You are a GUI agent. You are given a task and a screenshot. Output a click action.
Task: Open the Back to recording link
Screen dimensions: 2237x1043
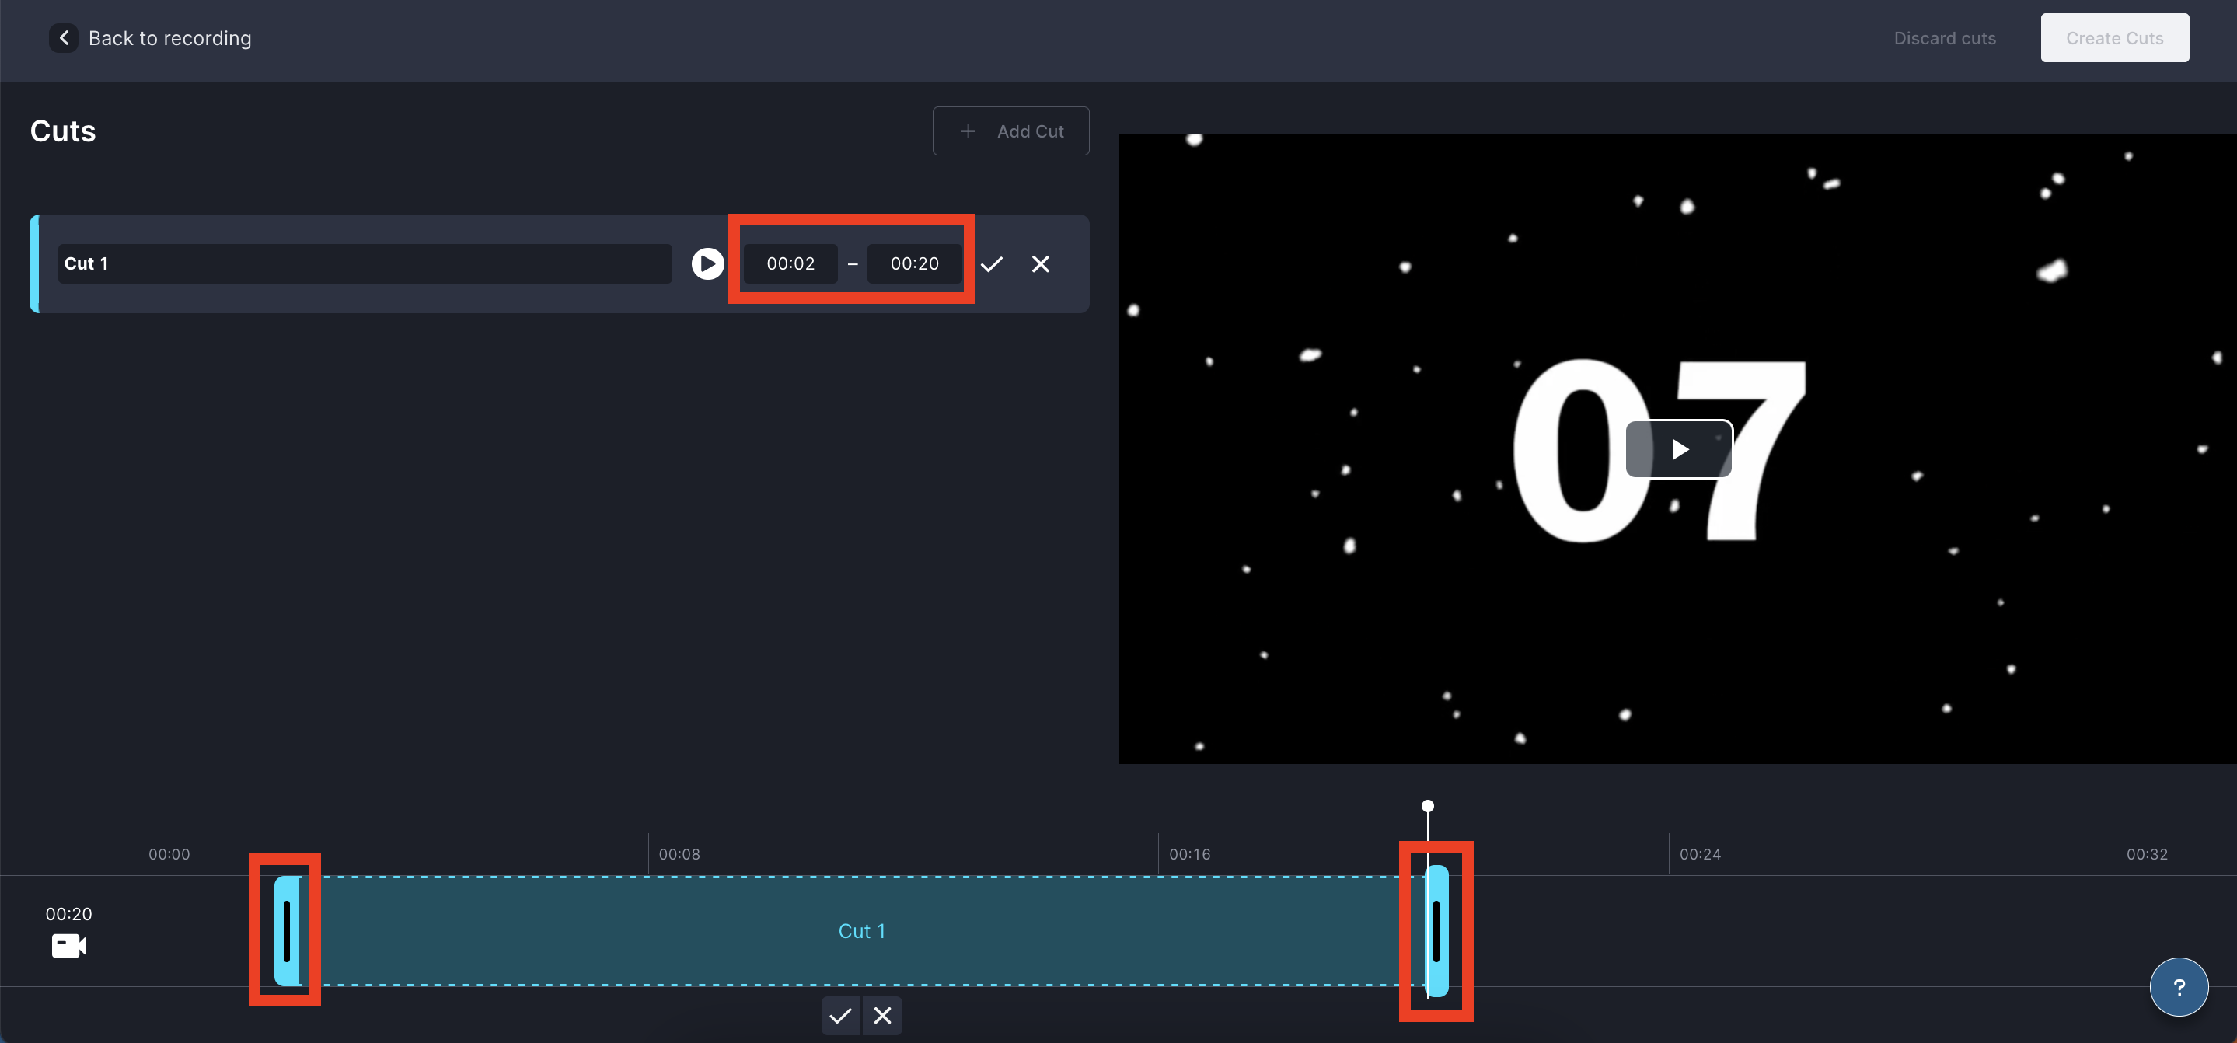click(169, 38)
